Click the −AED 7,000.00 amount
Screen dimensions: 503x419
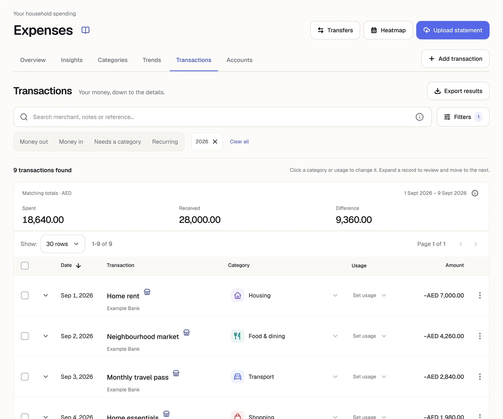[x=444, y=295]
